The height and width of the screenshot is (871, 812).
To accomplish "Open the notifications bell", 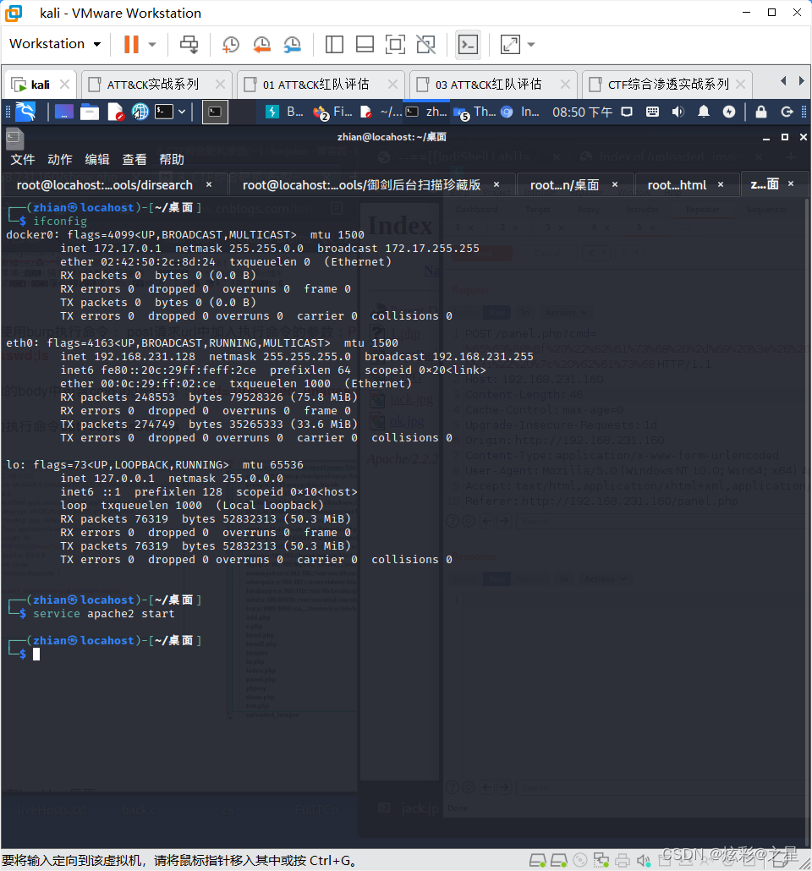I will 704,112.
